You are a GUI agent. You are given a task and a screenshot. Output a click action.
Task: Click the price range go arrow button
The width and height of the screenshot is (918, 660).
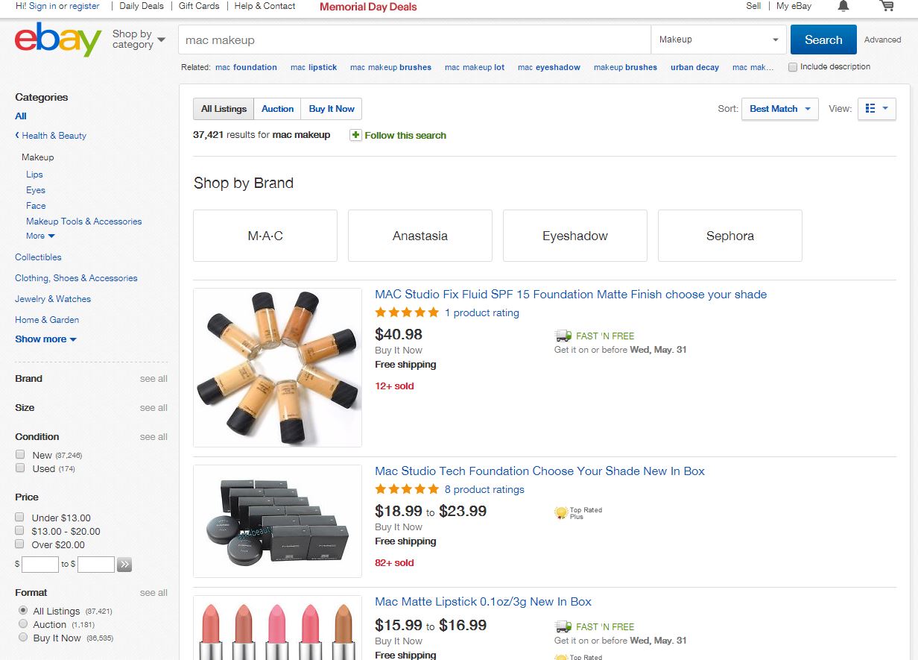point(124,565)
